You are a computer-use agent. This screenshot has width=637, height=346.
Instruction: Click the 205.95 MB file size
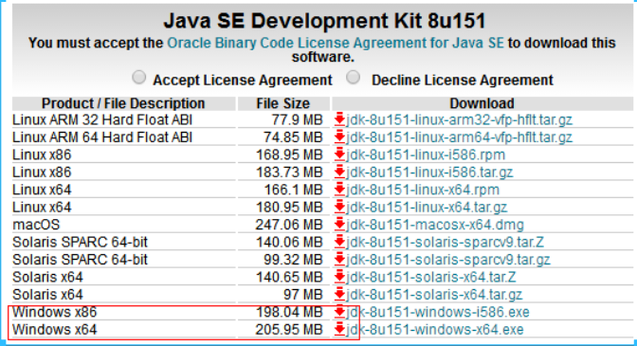pos(289,329)
